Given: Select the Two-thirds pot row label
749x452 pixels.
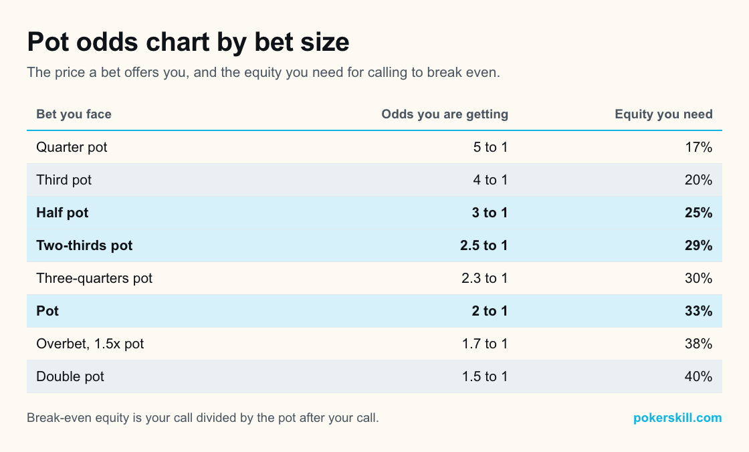Looking at the screenshot, I should [x=84, y=245].
